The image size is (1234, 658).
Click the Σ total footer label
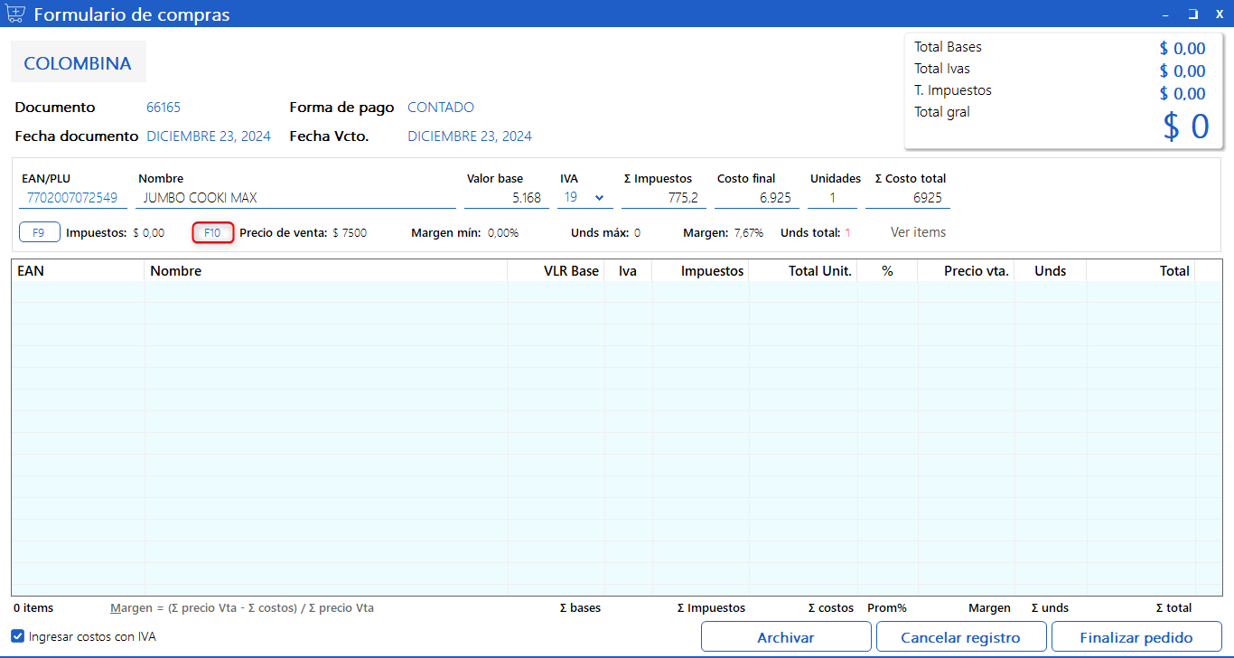pyautogui.click(x=1173, y=608)
